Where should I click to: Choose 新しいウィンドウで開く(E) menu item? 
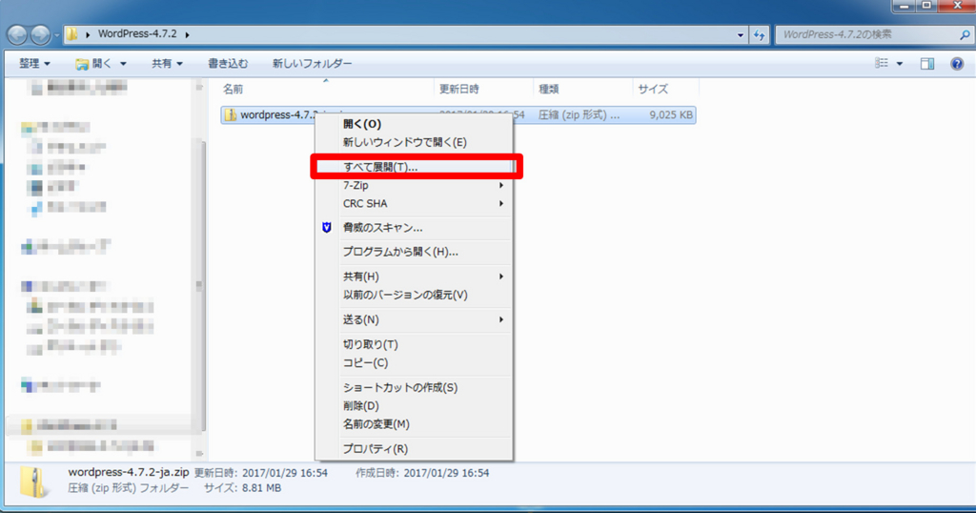pyautogui.click(x=414, y=143)
